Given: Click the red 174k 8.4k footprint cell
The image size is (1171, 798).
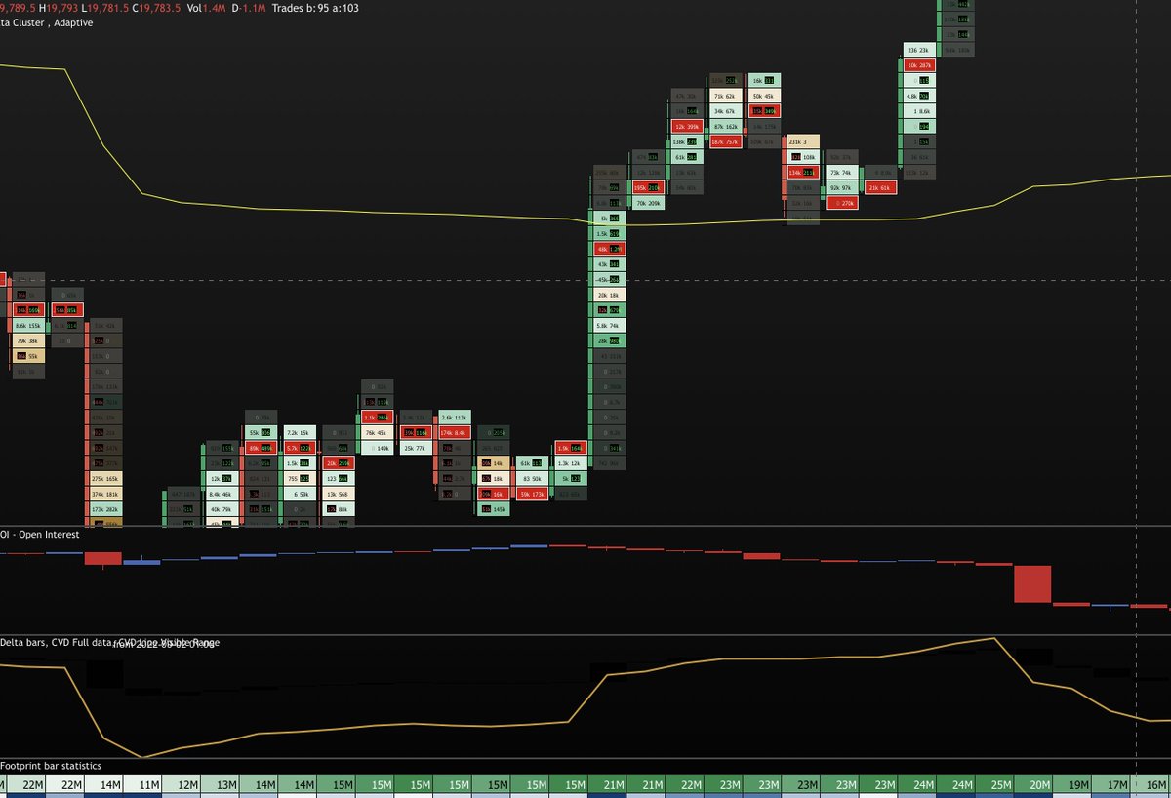Looking at the screenshot, I should point(454,432).
